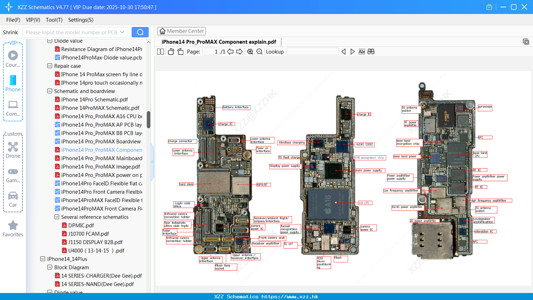Click the tree scroll-up arrow
The image size is (533, 300).
(148, 42)
